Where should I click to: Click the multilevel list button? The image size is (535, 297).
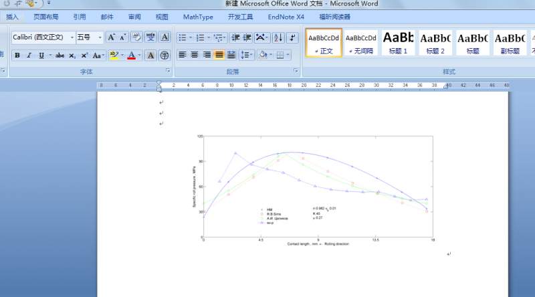point(219,37)
